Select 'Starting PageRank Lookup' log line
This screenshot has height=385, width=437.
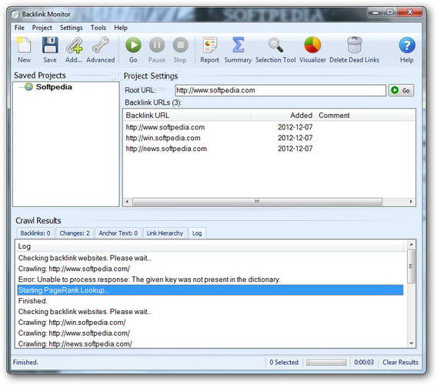click(x=210, y=290)
